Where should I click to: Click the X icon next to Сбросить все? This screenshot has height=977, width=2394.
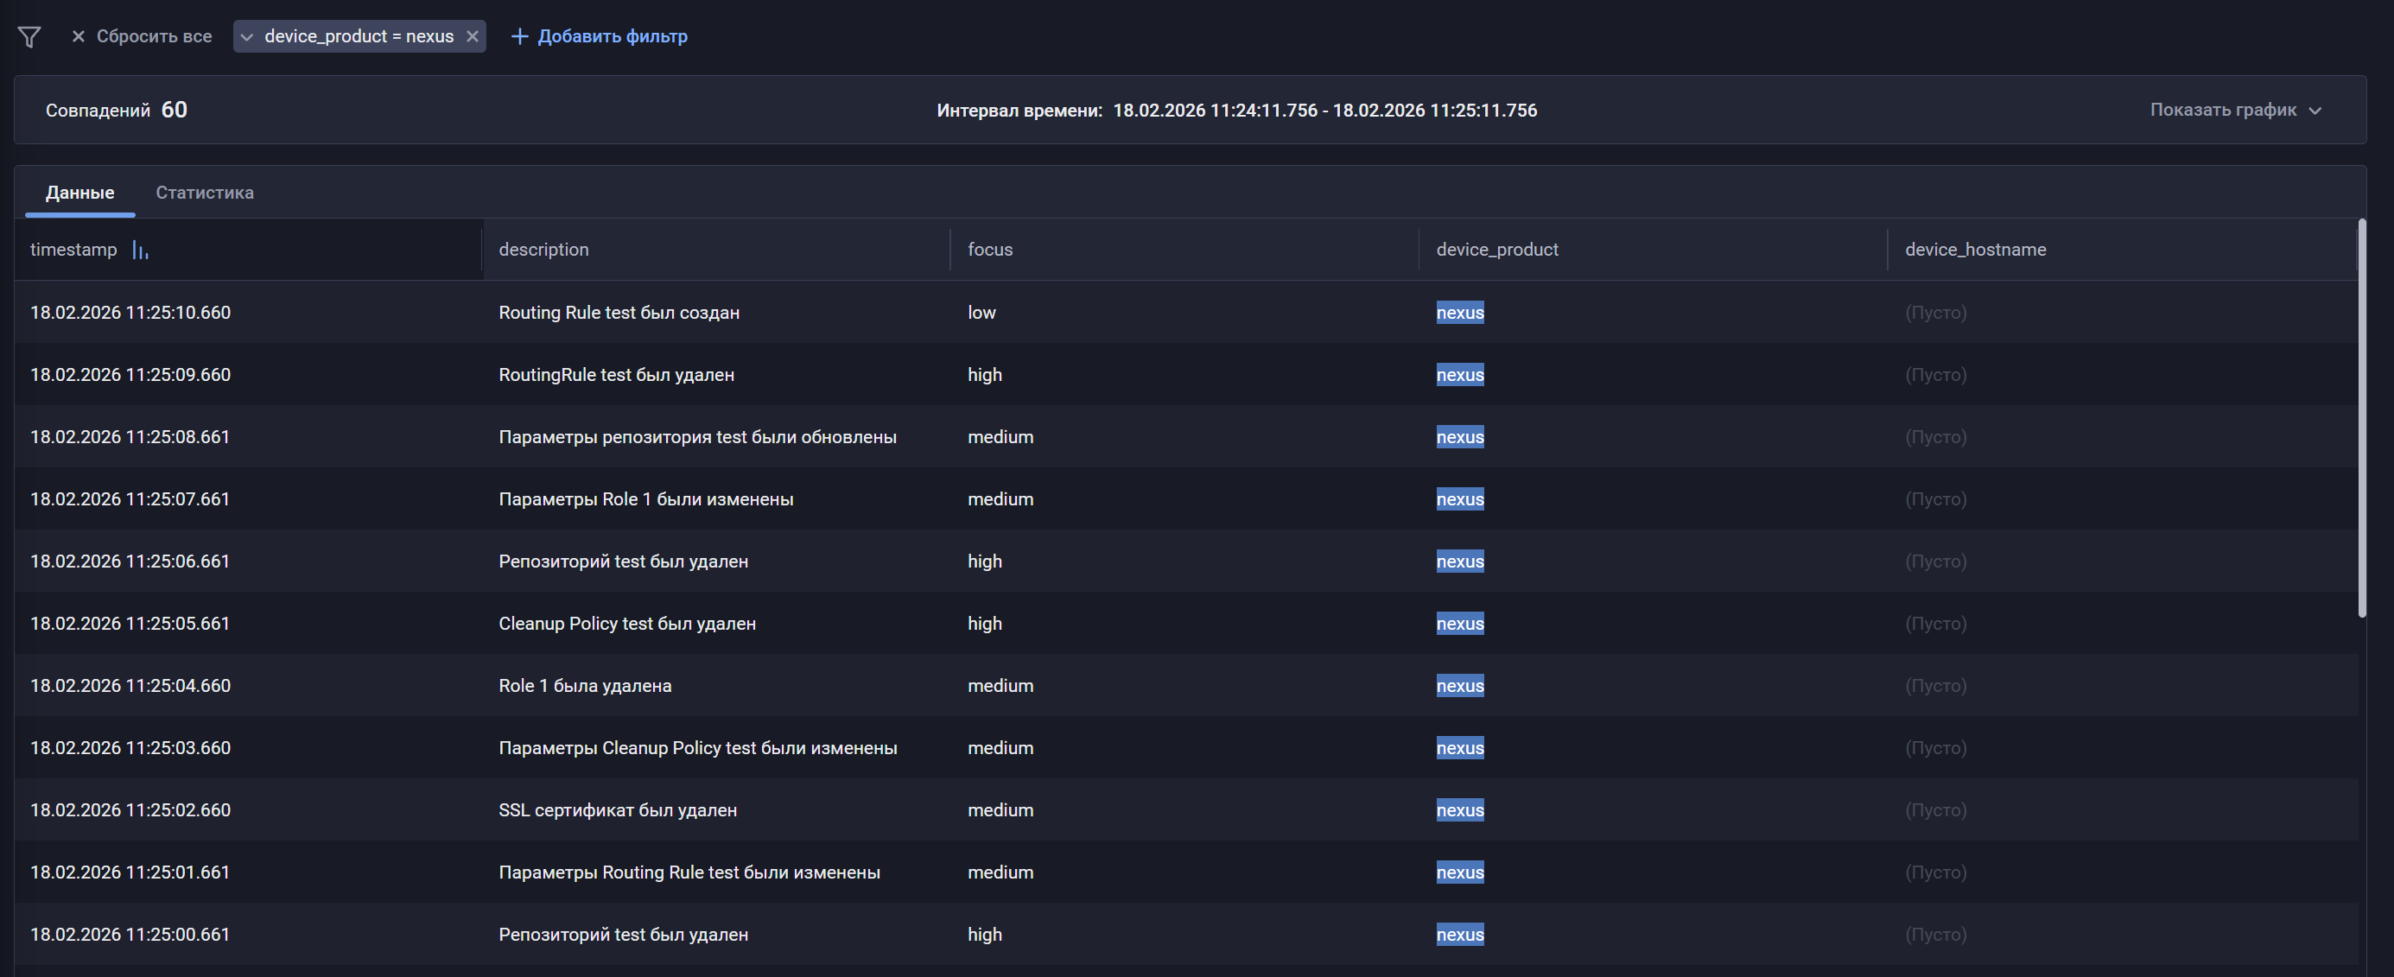[78, 35]
